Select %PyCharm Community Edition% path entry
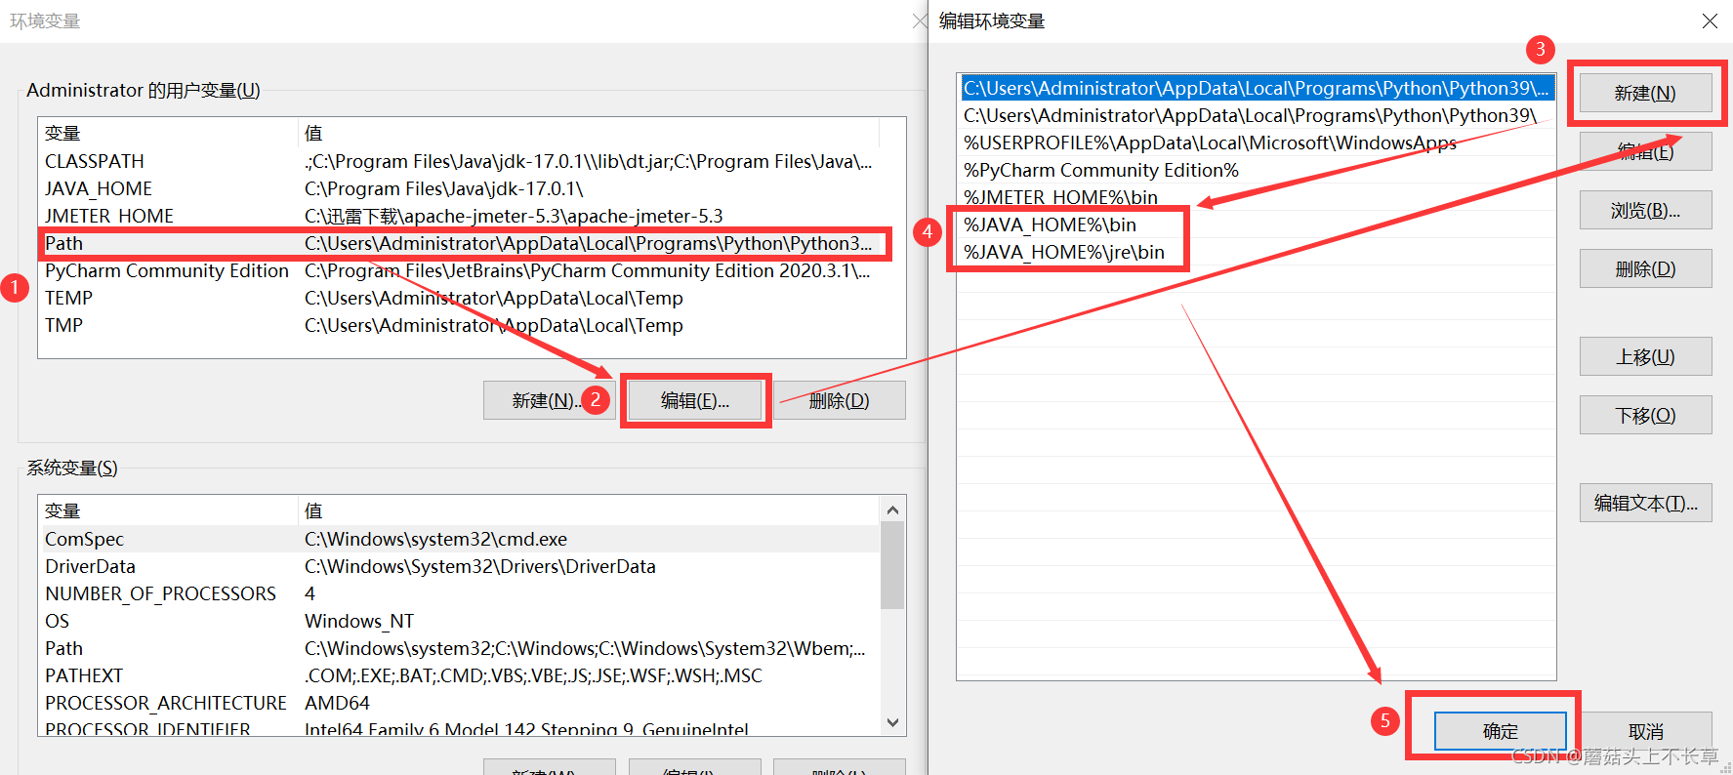Screen dimensions: 1733x775 pos(1257,170)
